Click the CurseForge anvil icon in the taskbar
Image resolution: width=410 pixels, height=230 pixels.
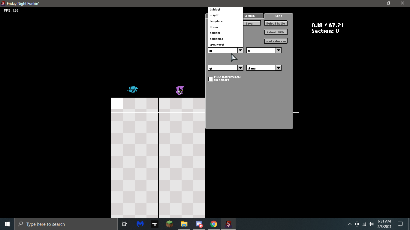pyautogui.click(x=155, y=224)
